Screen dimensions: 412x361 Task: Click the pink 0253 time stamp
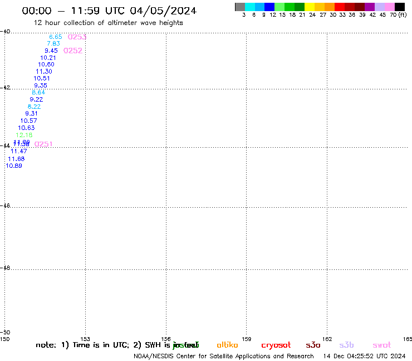[x=77, y=37]
